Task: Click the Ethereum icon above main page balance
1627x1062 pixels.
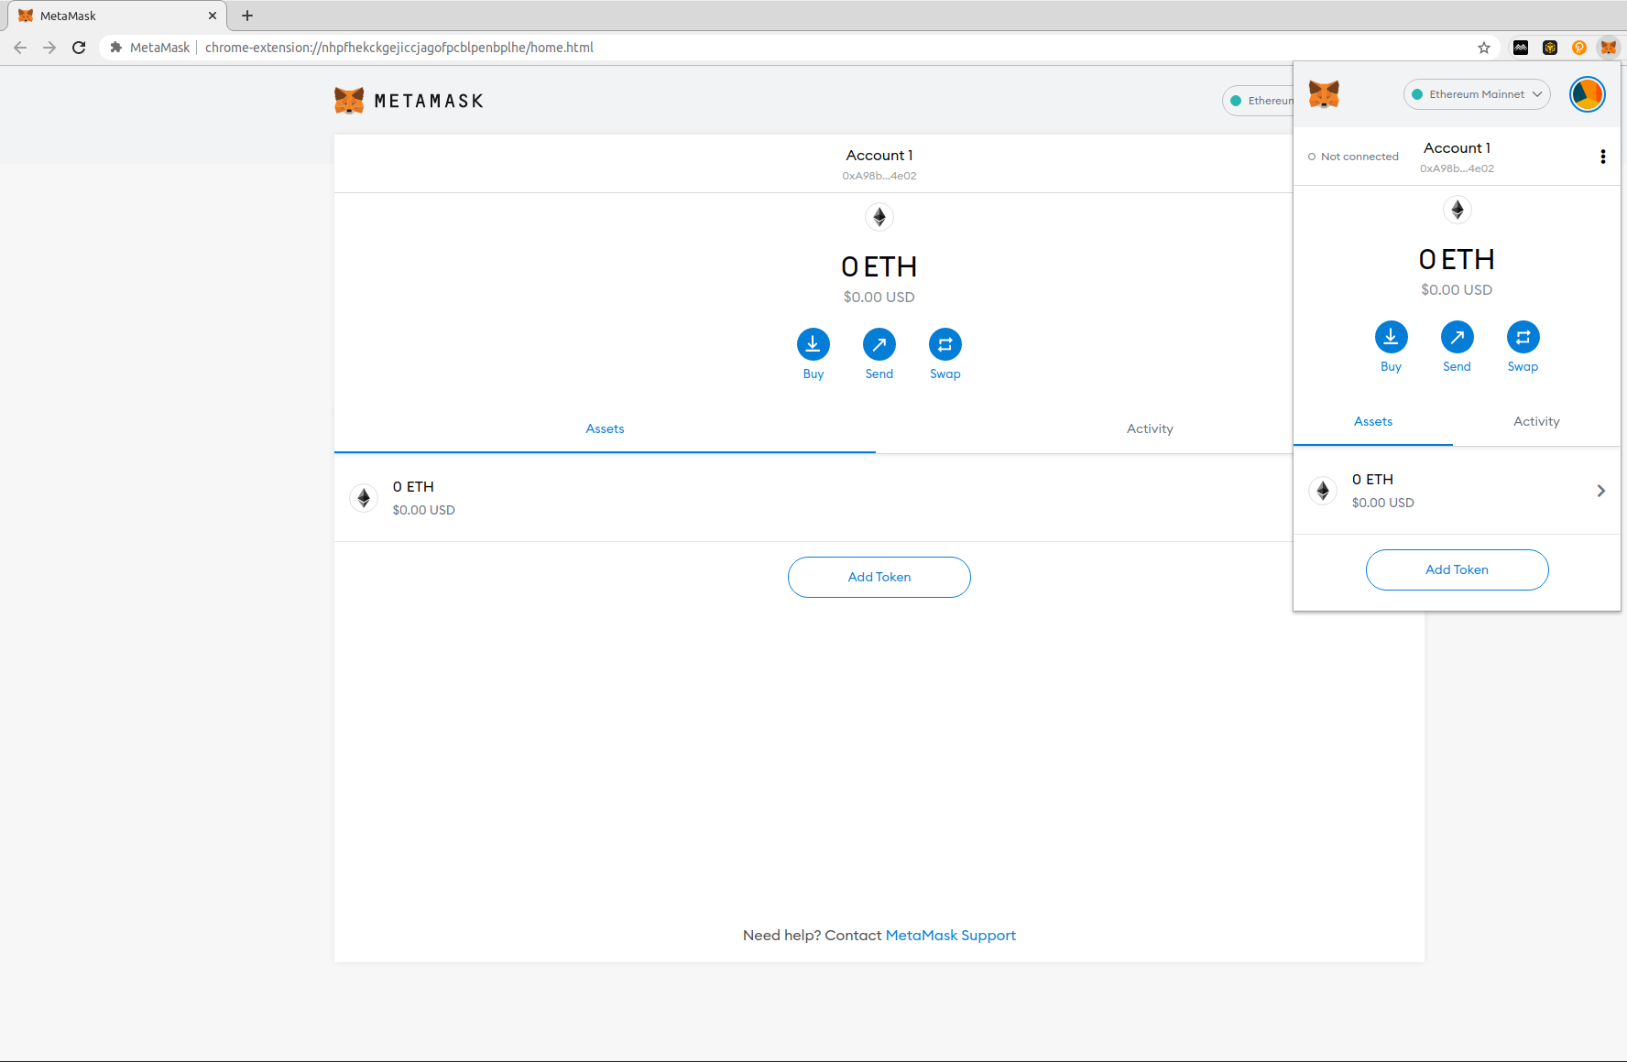Action: click(x=879, y=217)
